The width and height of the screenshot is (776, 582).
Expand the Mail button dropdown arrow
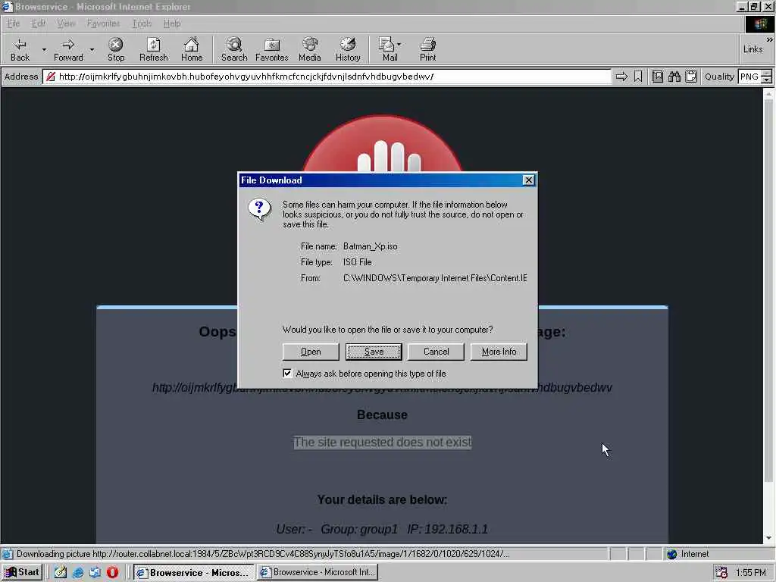pyautogui.click(x=399, y=44)
